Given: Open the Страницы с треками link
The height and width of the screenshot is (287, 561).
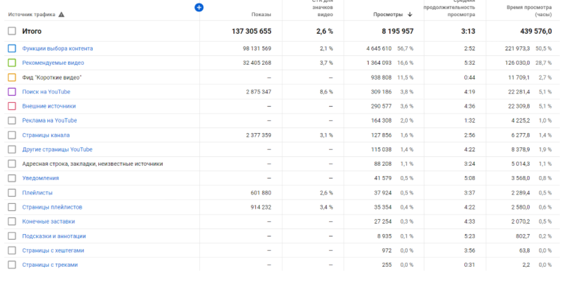Looking at the screenshot, I should click(50, 265).
